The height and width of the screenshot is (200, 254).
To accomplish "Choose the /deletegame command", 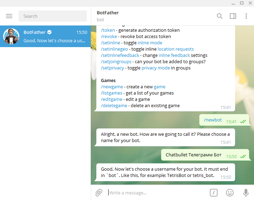I will [x=114, y=106].
